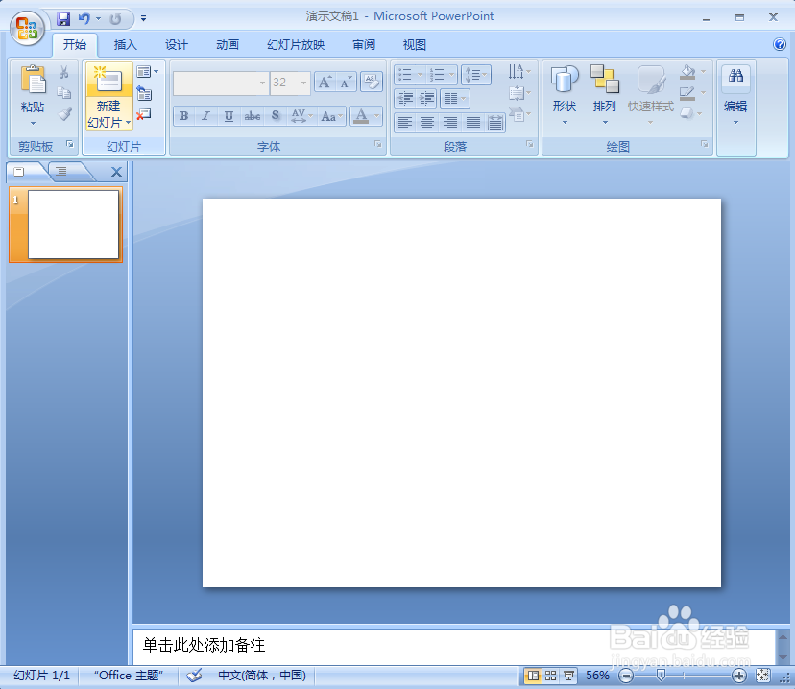Clear all text formatting

(x=372, y=82)
